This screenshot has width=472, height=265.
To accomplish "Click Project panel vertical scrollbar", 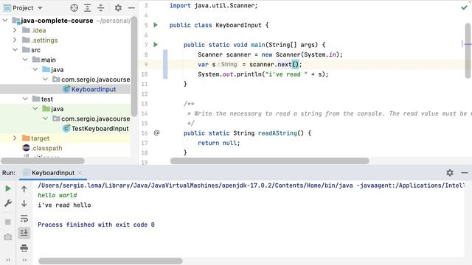I will [134, 66].
